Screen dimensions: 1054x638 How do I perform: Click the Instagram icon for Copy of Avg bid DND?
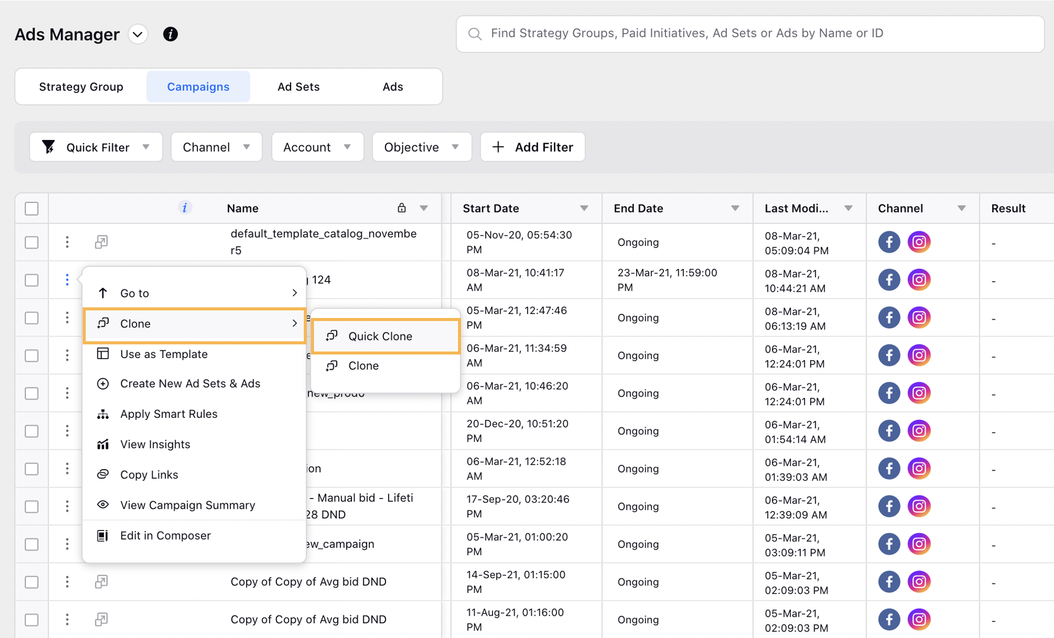pos(920,582)
